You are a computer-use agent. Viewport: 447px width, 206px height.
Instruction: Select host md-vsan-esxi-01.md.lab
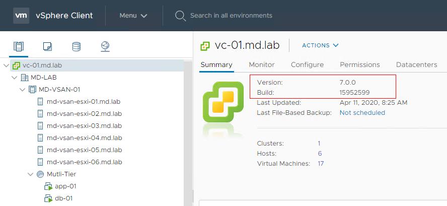pos(84,102)
